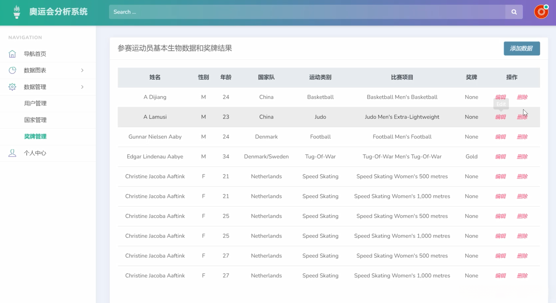Click the person icon beside 个人中心
The width and height of the screenshot is (556, 303).
tap(12, 153)
